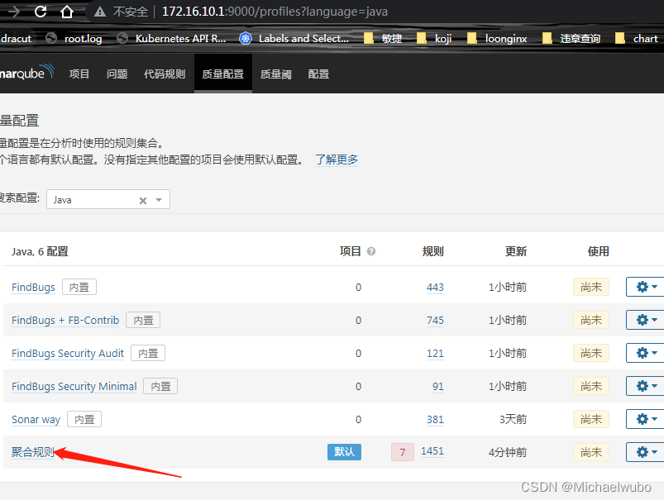
Task: Expand the language filter dropdown arrow
Action: coord(159,200)
